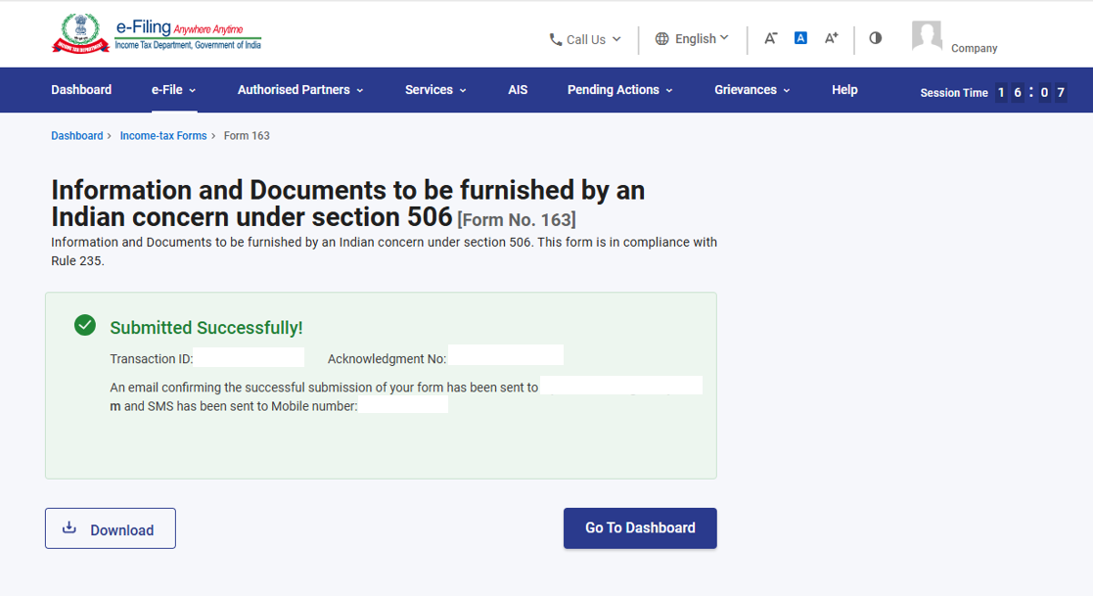Screen dimensions: 1093x596
Task: Click the Submitted Successfully! heading
Action: (206, 328)
